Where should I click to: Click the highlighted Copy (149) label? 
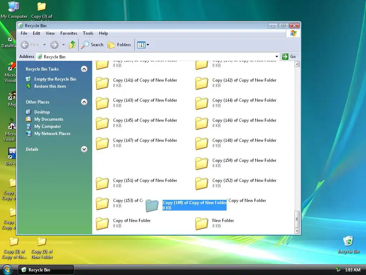tap(194, 205)
